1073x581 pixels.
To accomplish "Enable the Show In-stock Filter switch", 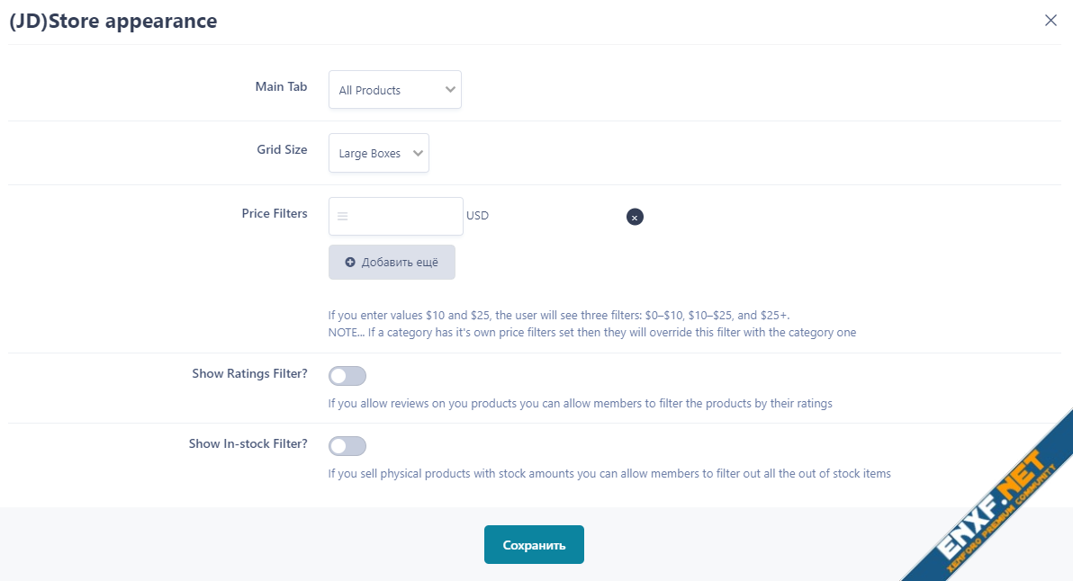I will (x=347, y=446).
